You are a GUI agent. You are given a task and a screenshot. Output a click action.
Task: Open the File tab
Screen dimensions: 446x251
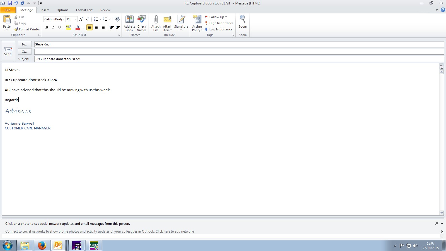tap(8, 10)
